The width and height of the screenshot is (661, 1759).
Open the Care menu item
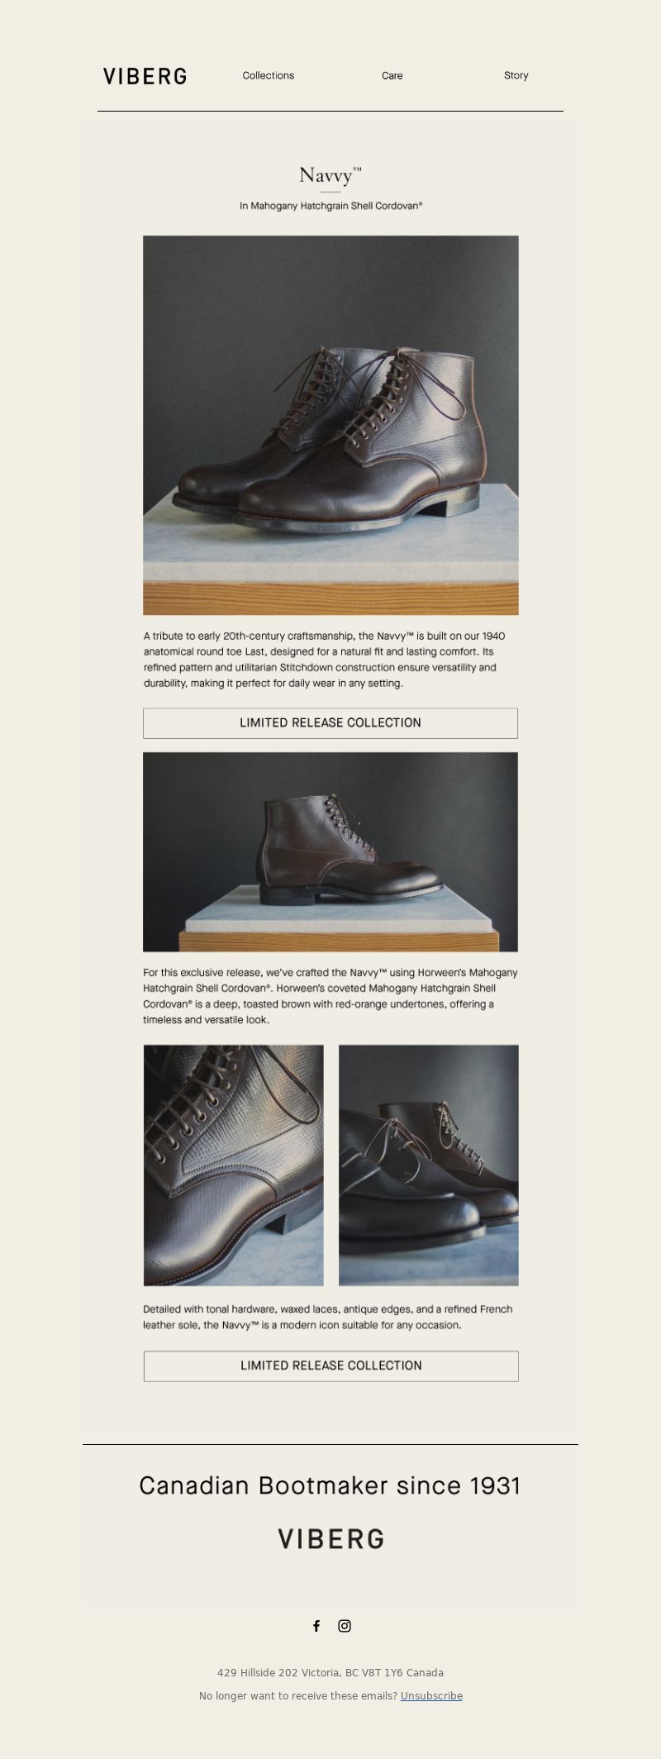392,75
